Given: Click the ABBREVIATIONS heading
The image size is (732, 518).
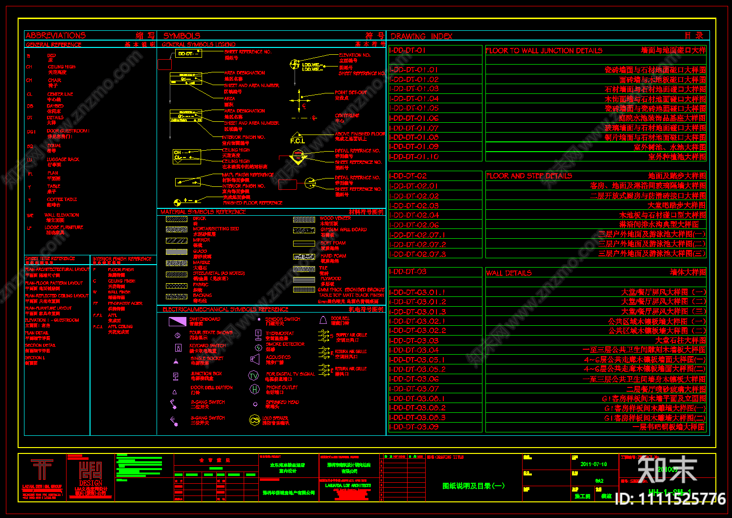Looking at the screenshot, I should coord(55,36).
